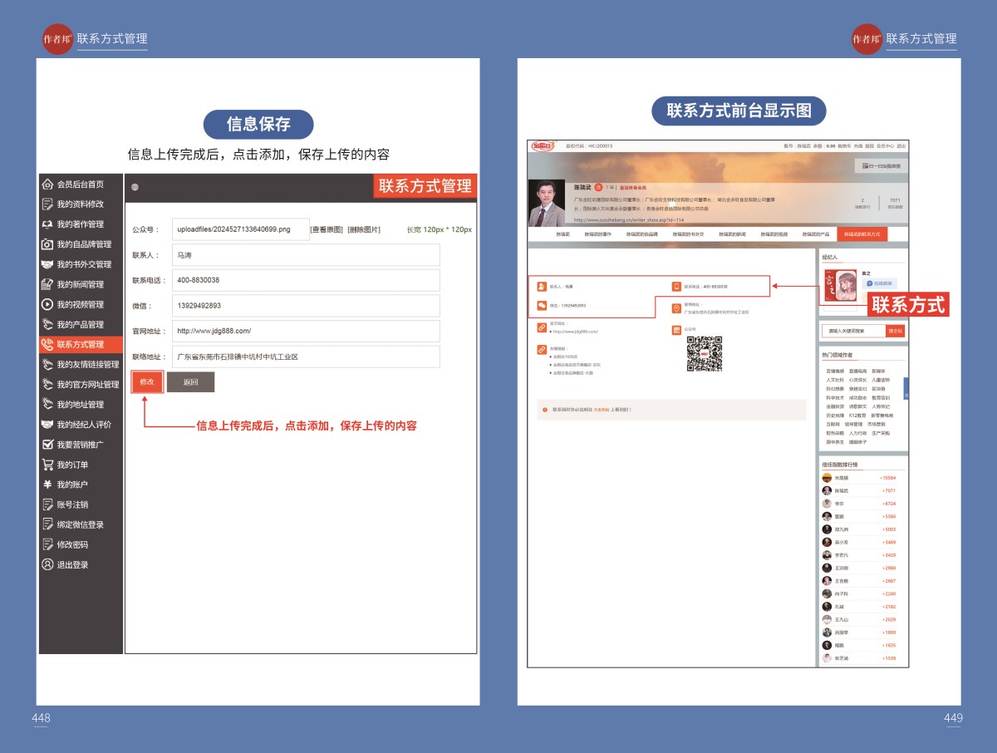Click the phone icon for 联系方式管理
This screenshot has width=997, height=753.
[48, 344]
